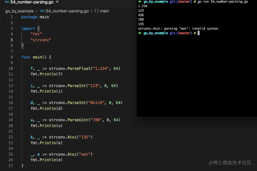Click the 'go run 54_number-parsing.go' terminal command
Screen dimensions: 257x171
pos(223,2)
